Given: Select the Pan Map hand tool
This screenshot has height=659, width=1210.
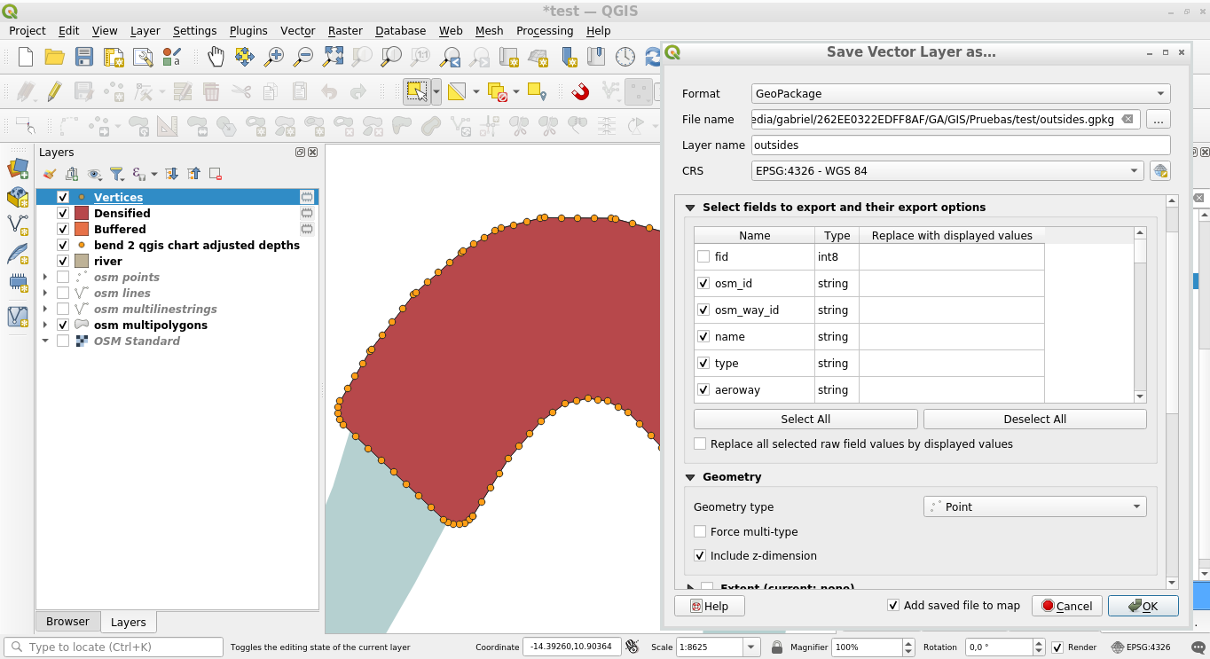Looking at the screenshot, I should click(x=216, y=57).
